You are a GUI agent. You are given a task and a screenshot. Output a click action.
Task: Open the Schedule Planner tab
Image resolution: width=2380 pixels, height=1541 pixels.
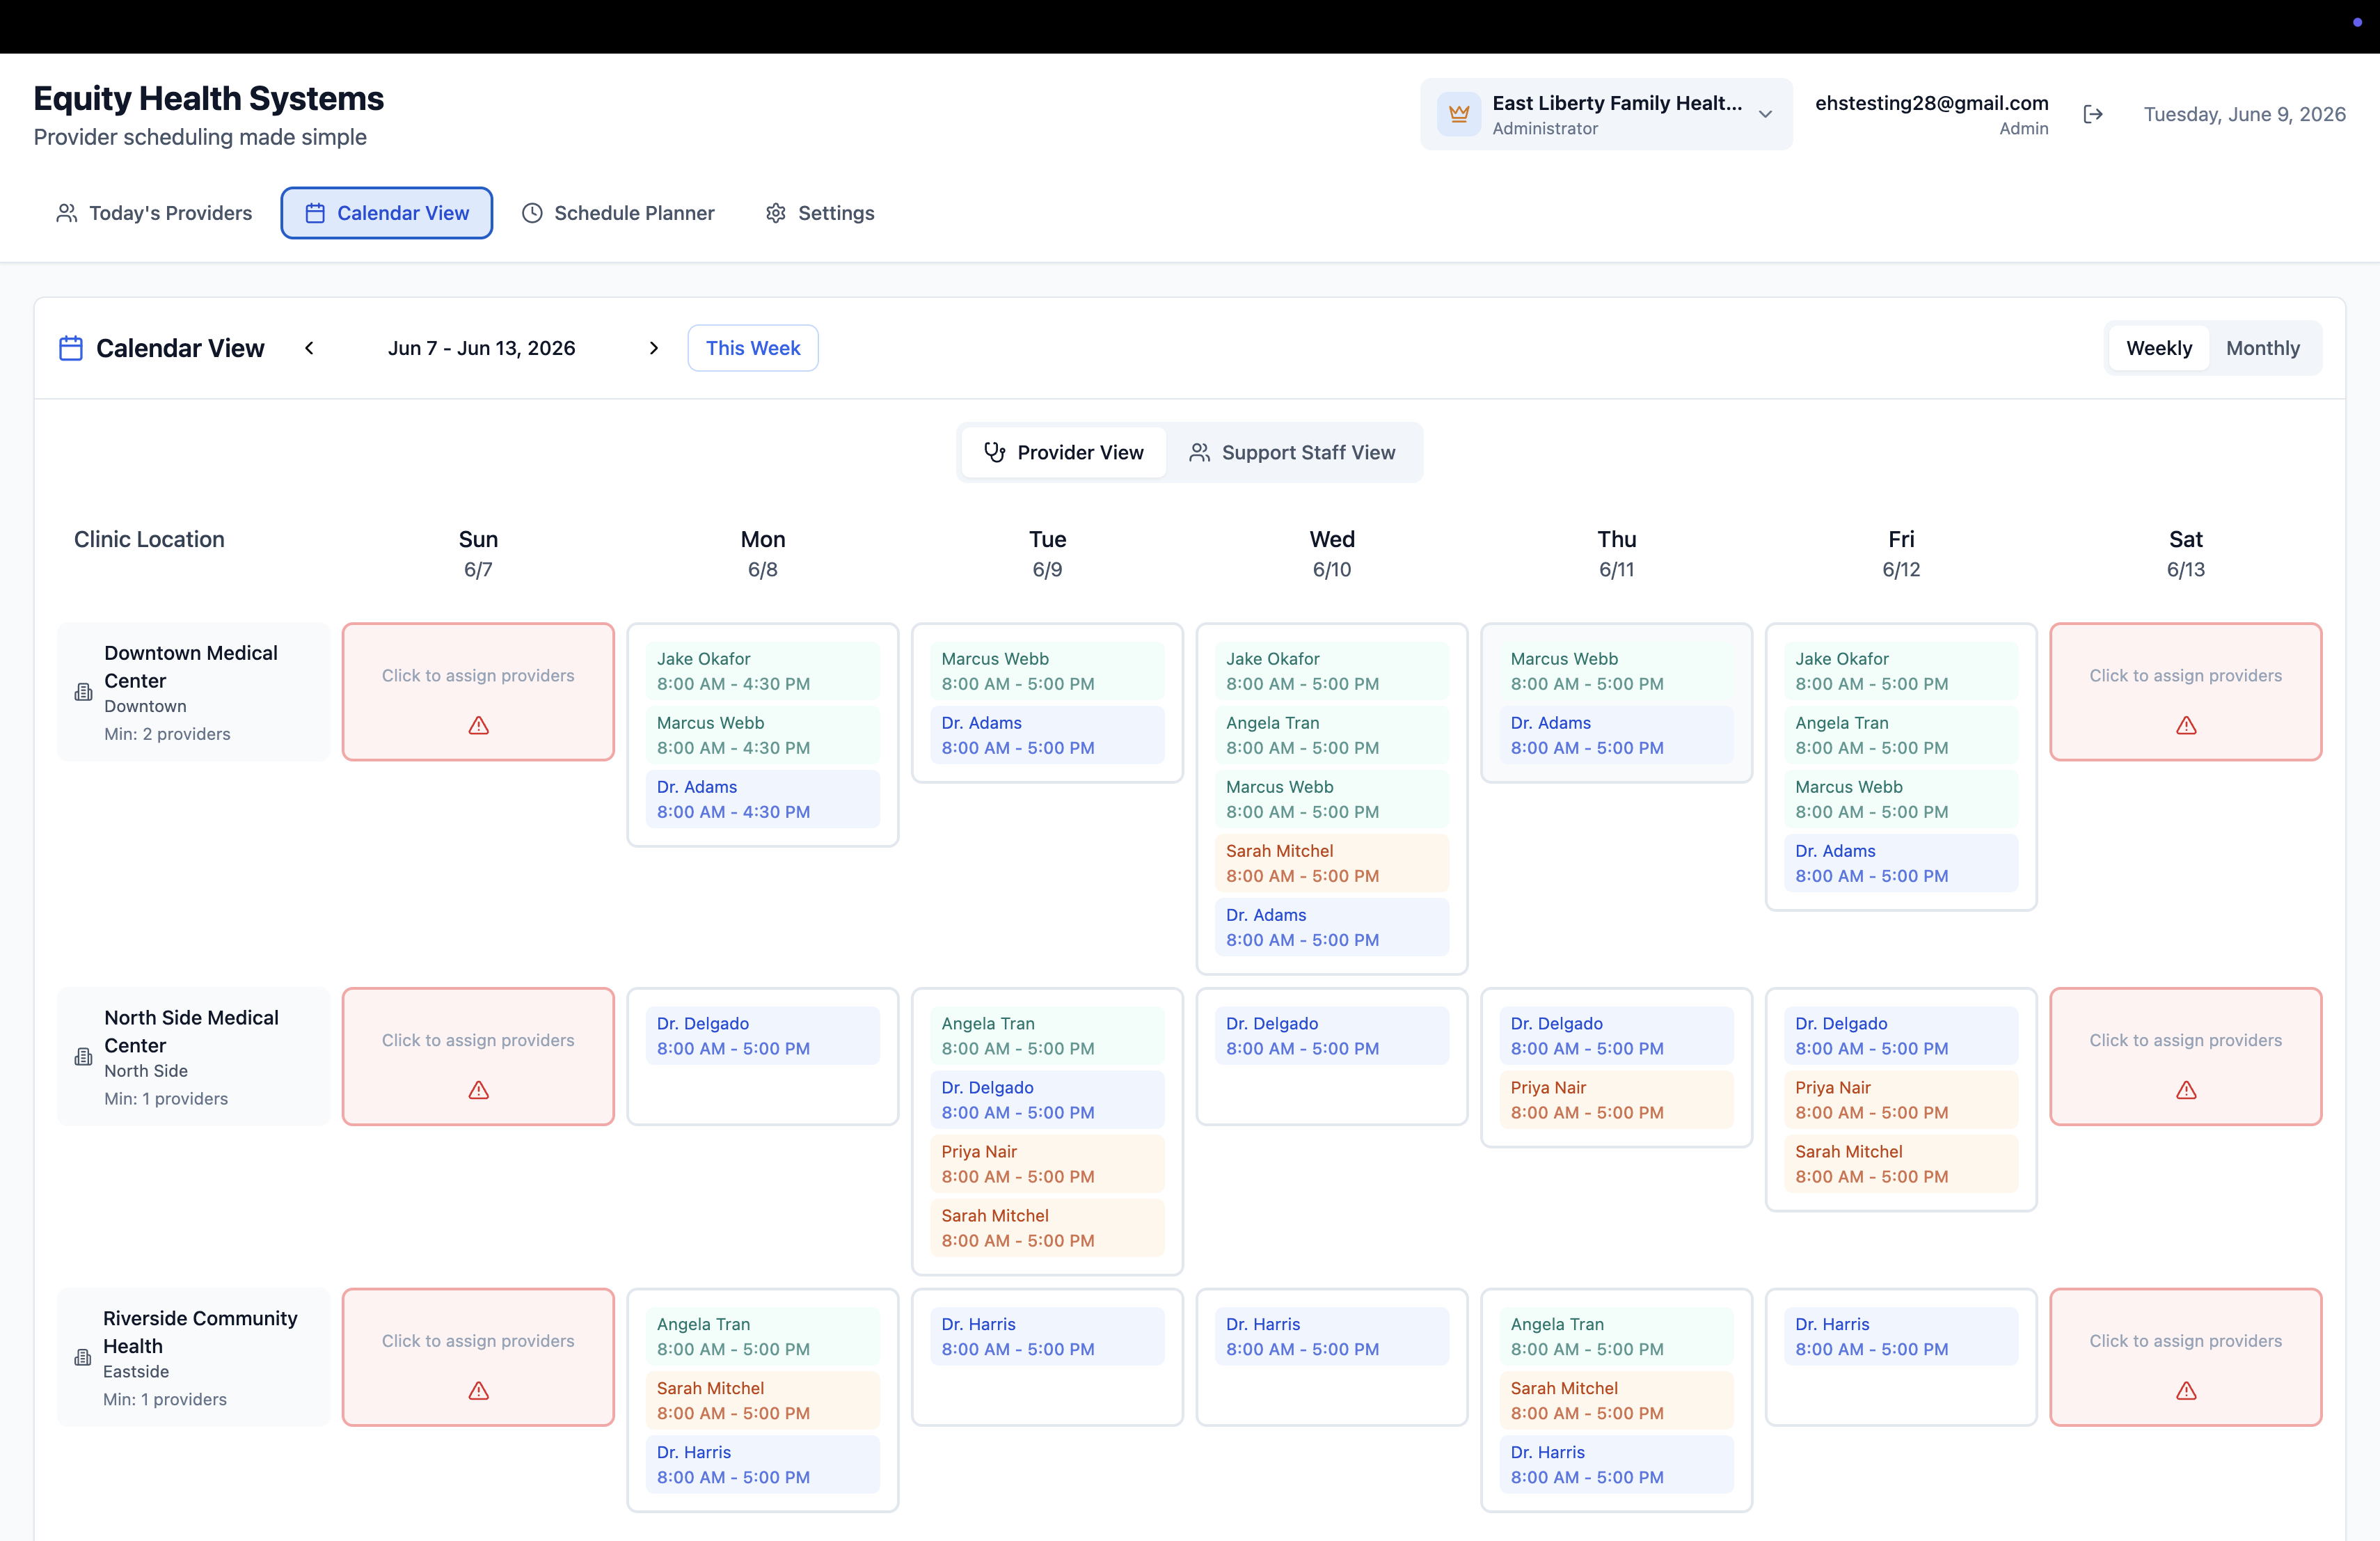click(618, 213)
